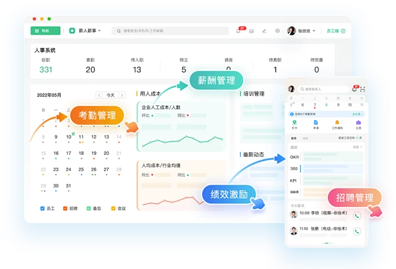The width and height of the screenshot is (396, 269).
Task: Select May 11 in the calendar
Action: (x=81, y=137)
